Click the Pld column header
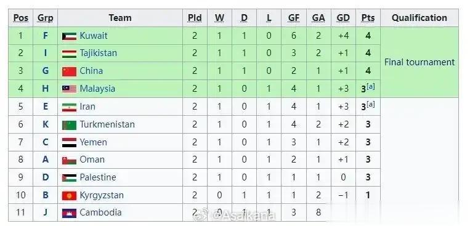The width and height of the screenshot is (470, 226). point(195,18)
